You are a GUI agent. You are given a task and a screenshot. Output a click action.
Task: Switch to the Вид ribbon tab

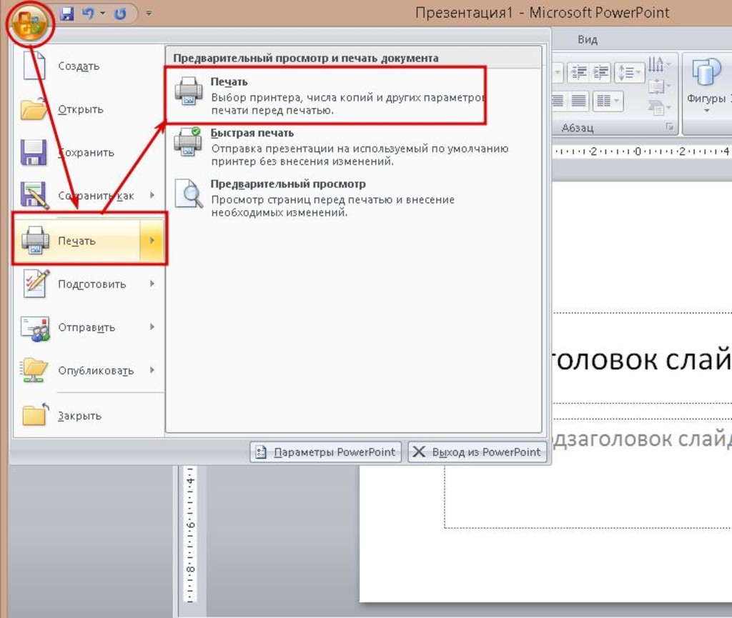click(588, 39)
